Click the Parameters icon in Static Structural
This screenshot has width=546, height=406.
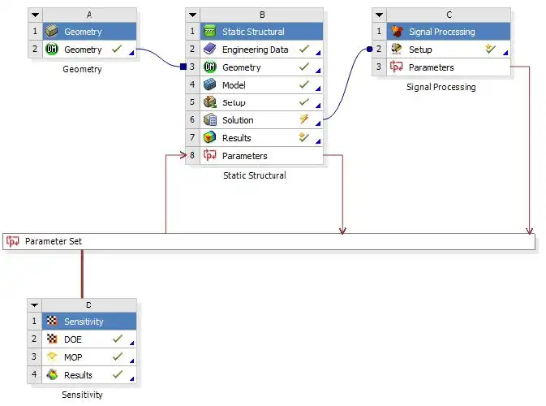(x=209, y=155)
